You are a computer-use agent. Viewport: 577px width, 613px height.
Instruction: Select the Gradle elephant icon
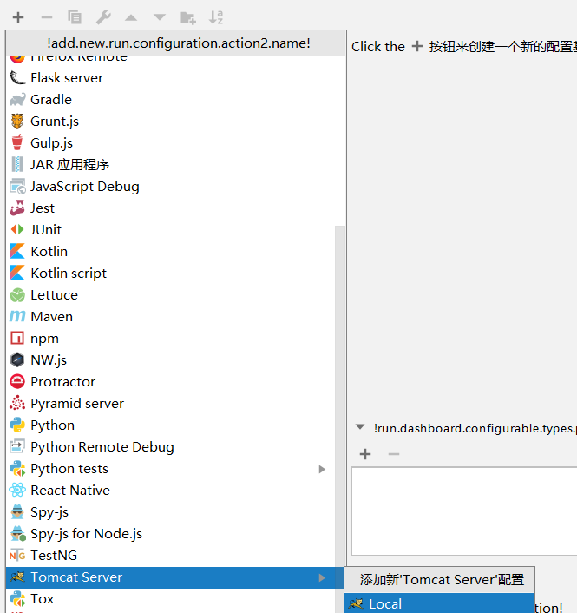pos(17,100)
